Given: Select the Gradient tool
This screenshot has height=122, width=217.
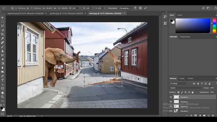Looking at the screenshot, I should point(2,63).
